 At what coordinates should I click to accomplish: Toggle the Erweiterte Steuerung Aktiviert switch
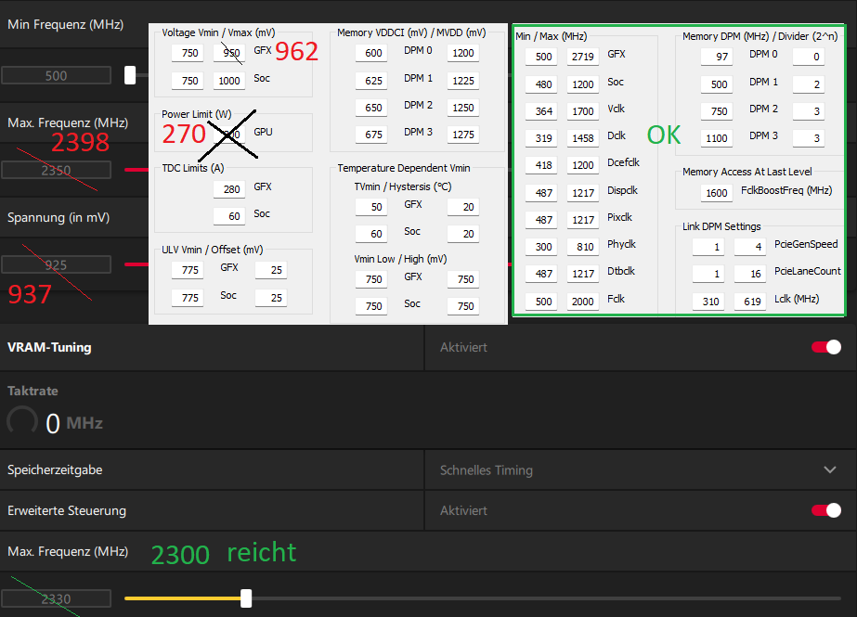coord(825,510)
